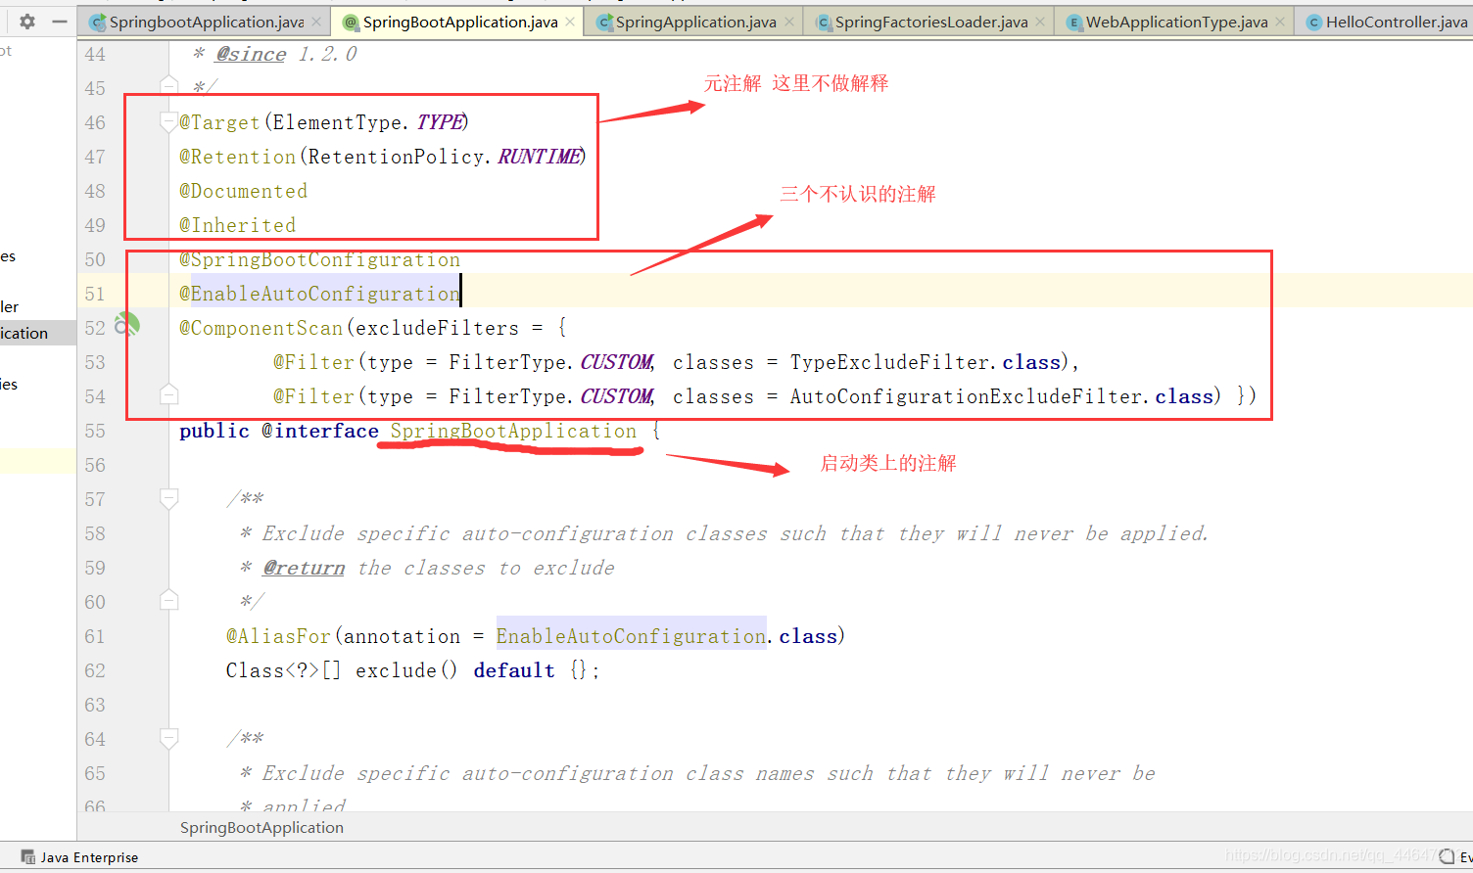This screenshot has width=1473, height=873.
Task: Click line number 55 in the gutter
Action: point(95,431)
